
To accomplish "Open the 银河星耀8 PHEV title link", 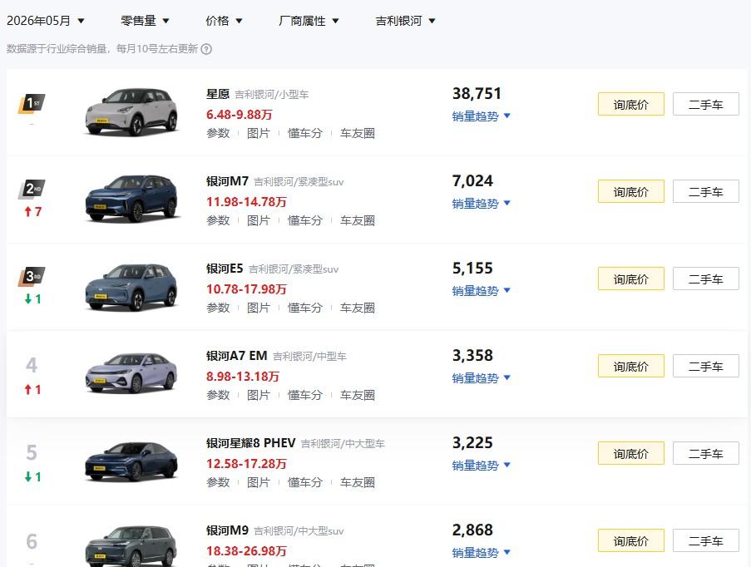I will 251,443.
